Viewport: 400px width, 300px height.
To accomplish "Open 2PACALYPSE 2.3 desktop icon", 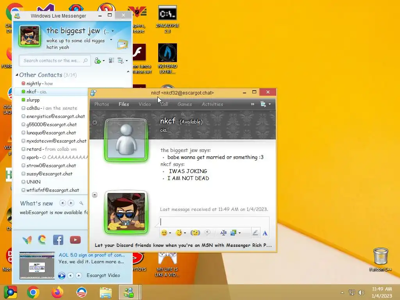I will click(x=167, y=20).
